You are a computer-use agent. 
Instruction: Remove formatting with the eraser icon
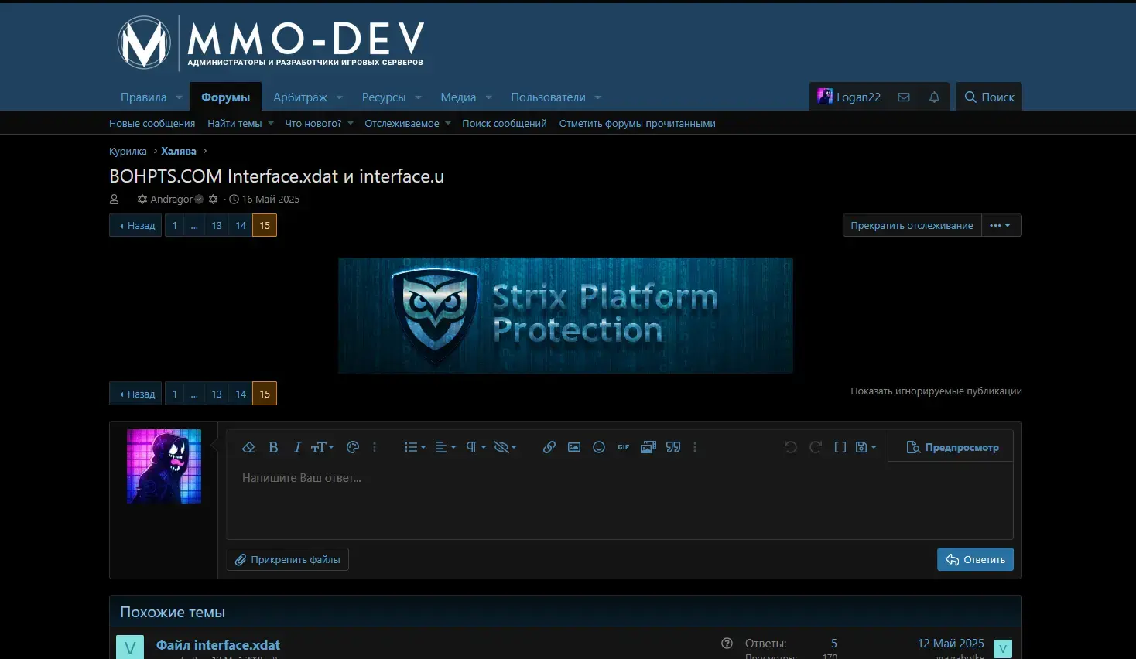click(x=248, y=447)
